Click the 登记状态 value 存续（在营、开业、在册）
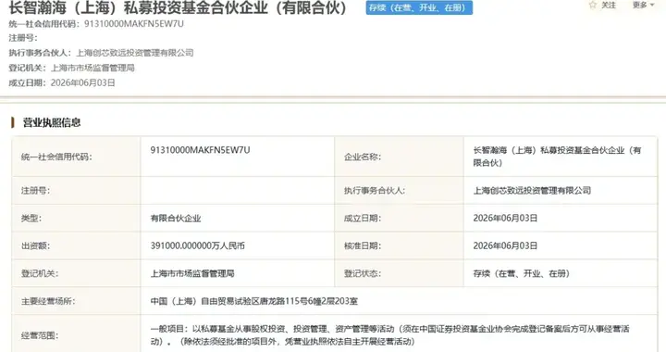 pyautogui.click(x=522, y=273)
